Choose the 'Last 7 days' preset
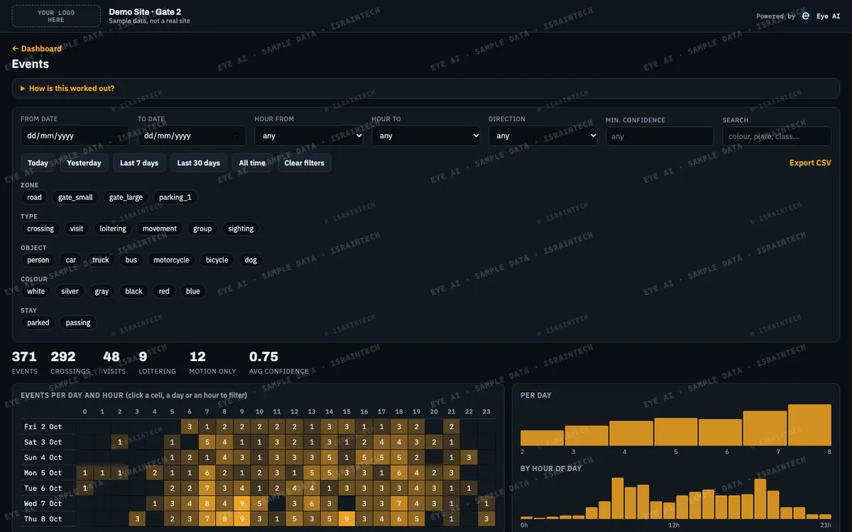Screen dimensions: 852x532 tap(139, 163)
